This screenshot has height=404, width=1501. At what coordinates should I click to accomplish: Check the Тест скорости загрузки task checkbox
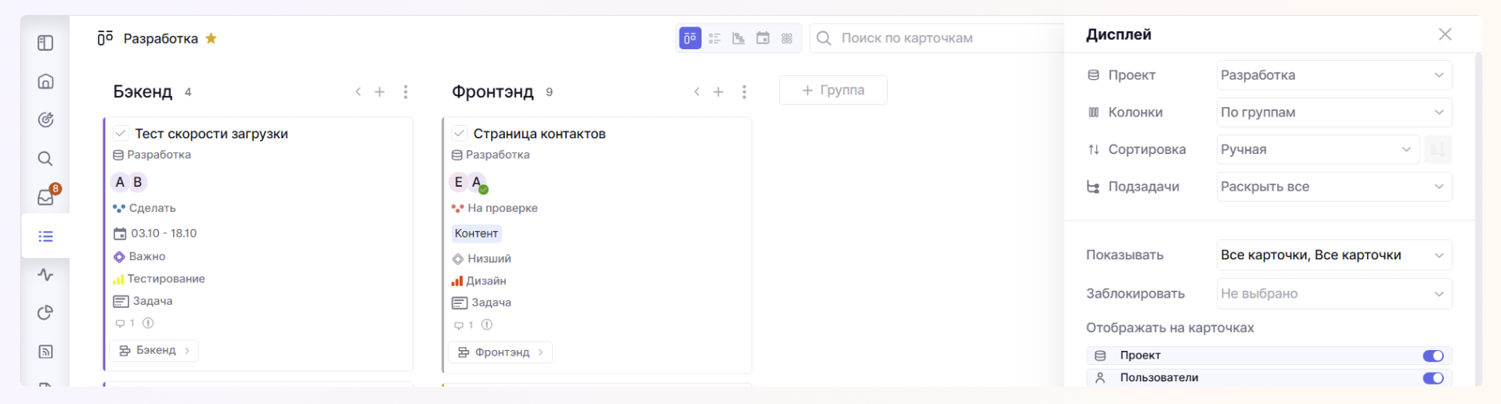click(121, 134)
